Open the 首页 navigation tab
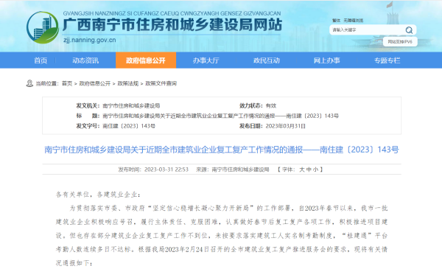The width and height of the screenshot is (442, 269). (x=41, y=60)
